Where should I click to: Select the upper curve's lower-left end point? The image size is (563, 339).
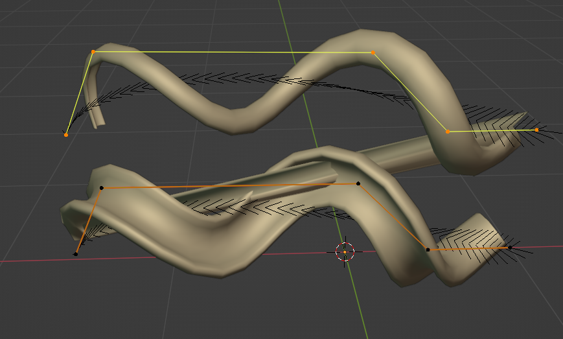click(66, 135)
